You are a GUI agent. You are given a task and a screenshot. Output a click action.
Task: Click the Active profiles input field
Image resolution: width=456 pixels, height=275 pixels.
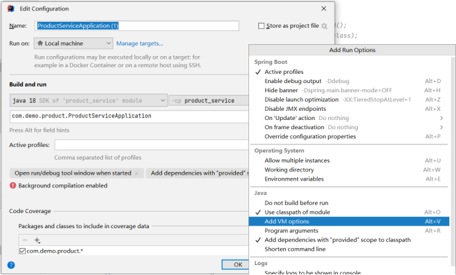tap(152, 145)
